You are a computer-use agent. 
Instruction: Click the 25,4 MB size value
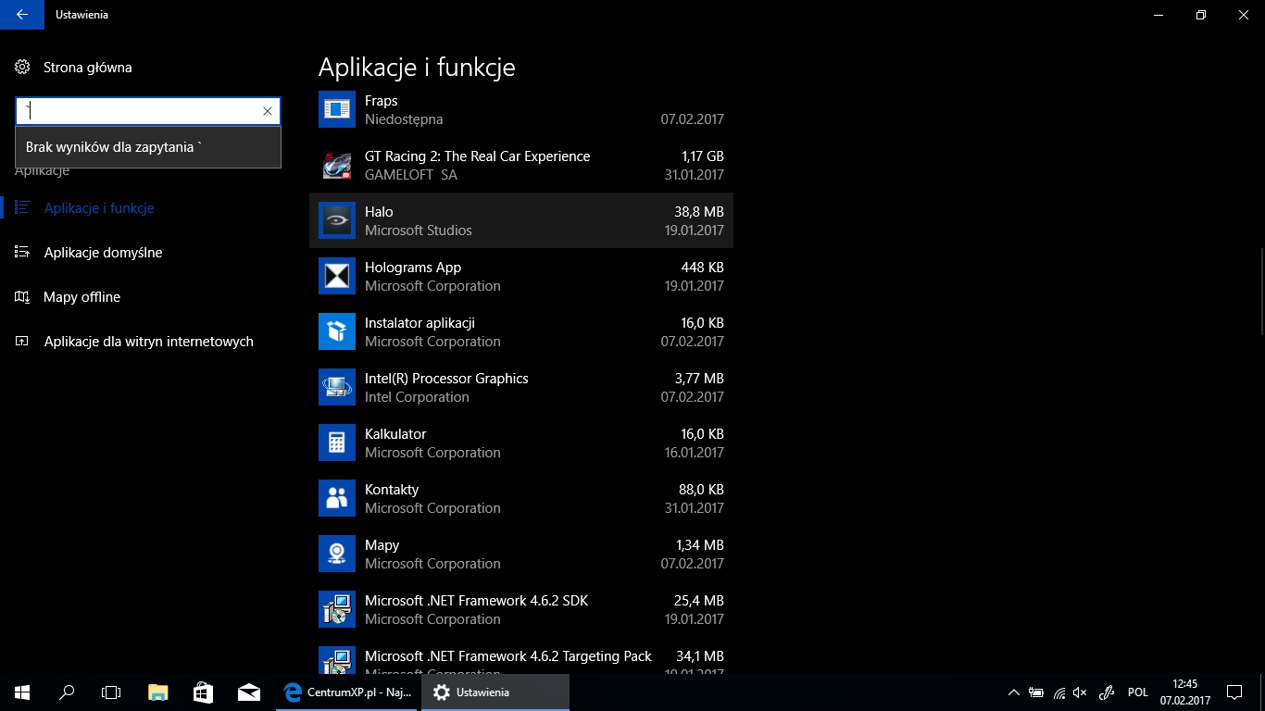click(x=699, y=601)
